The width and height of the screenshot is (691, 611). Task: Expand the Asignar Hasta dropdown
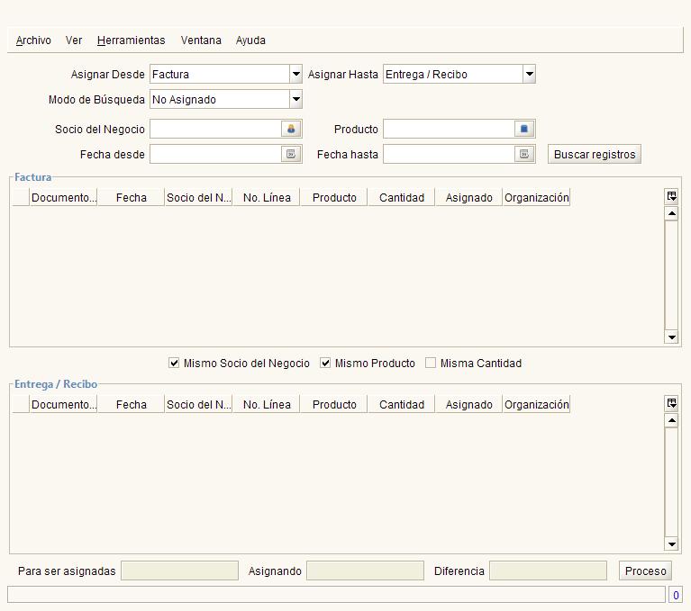click(x=529, y=74)
